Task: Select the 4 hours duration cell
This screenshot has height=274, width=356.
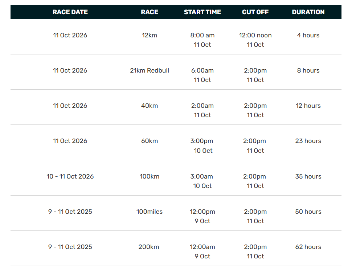Action: click(308, 35)
